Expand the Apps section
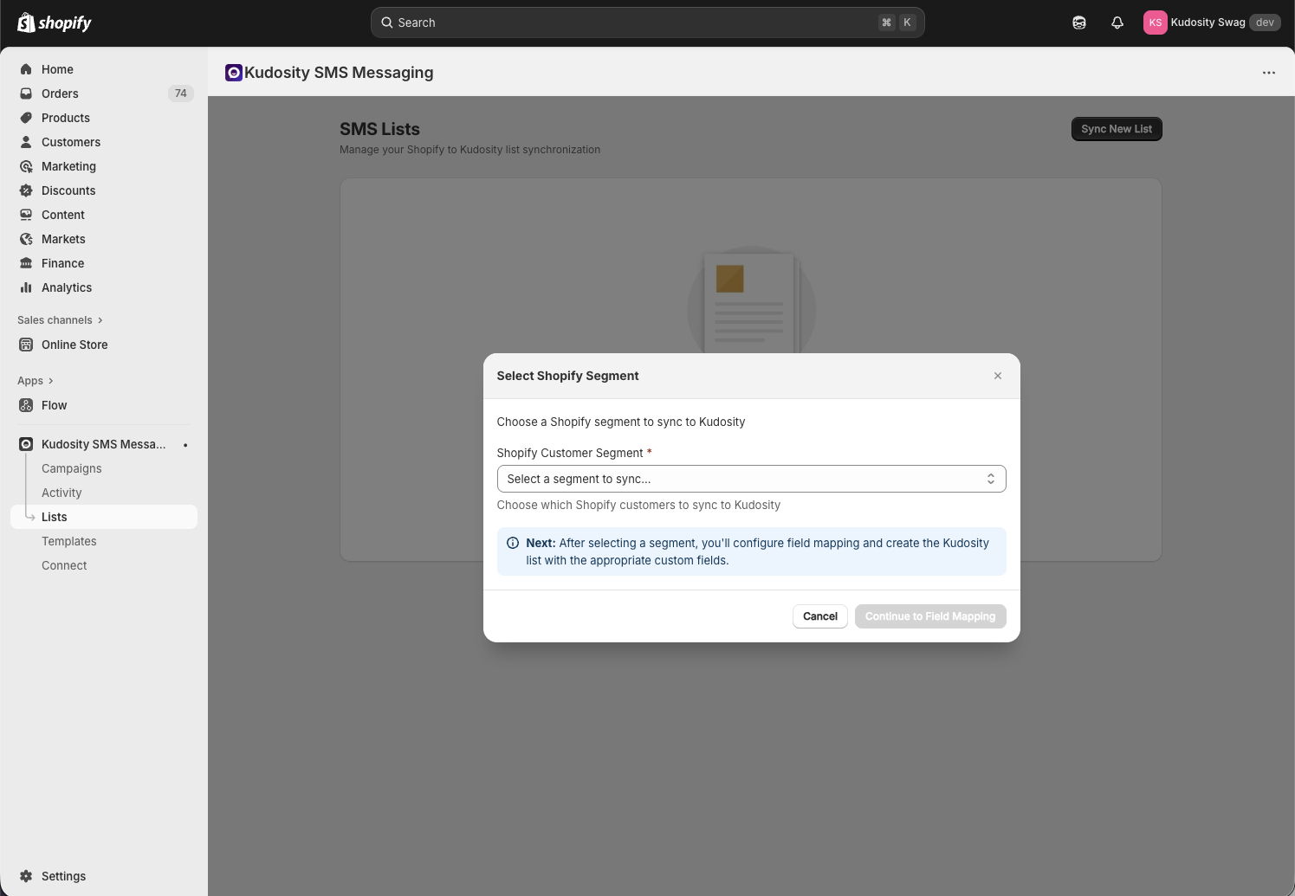Image resolution: width=1295 pixels, height=896 pixels. [36, 381]
